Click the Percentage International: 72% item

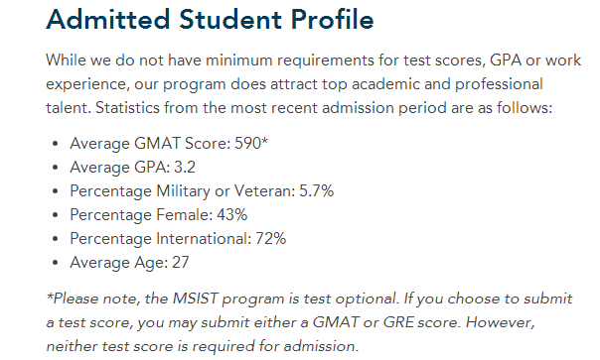(178, 238)
